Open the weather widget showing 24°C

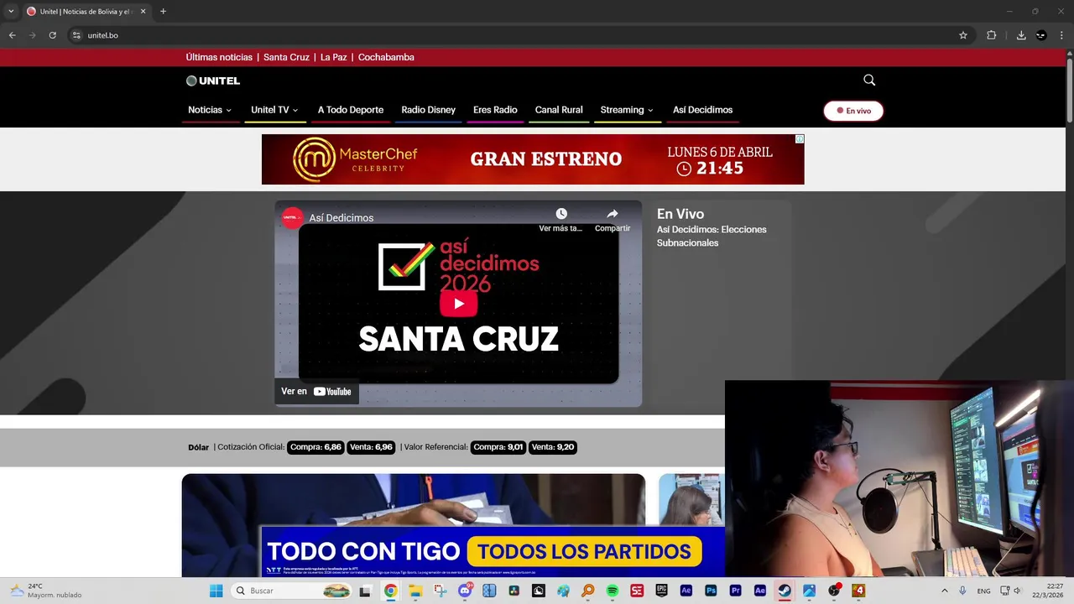coord(45,591)
